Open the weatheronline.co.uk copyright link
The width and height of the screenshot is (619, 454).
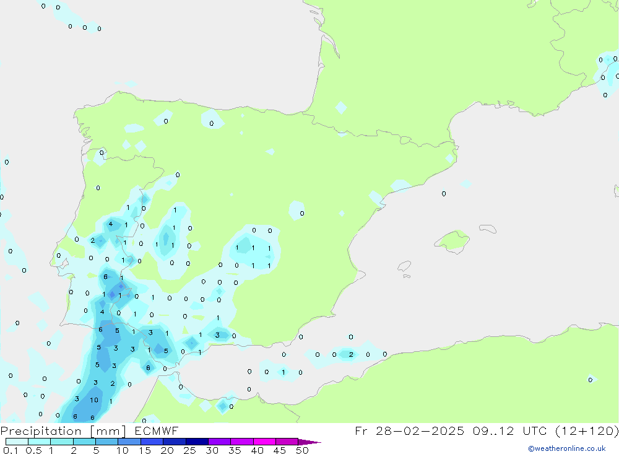[x=566, y=448]
